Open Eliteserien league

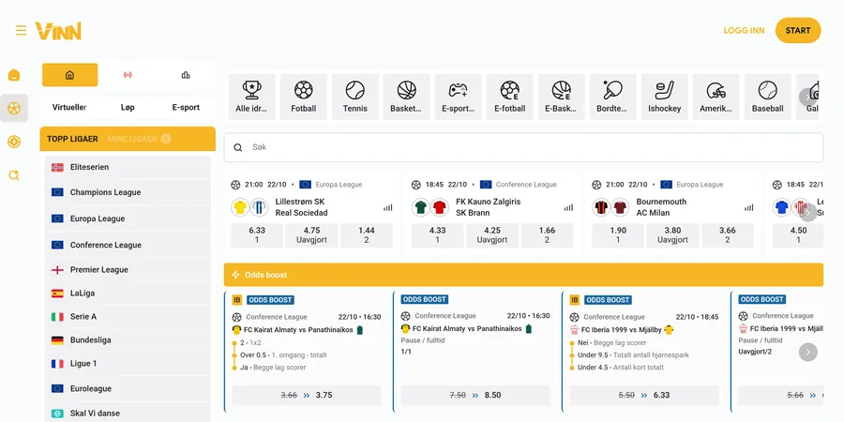tap(128, 168)
